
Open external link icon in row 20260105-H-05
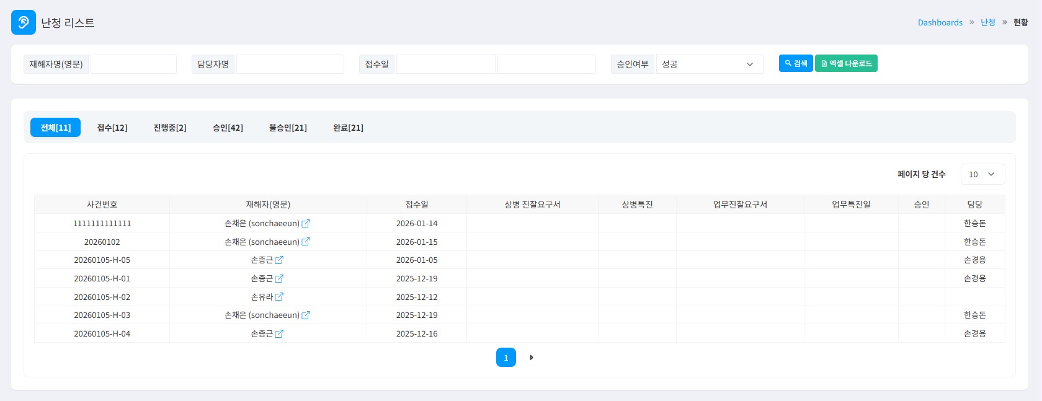279,260
